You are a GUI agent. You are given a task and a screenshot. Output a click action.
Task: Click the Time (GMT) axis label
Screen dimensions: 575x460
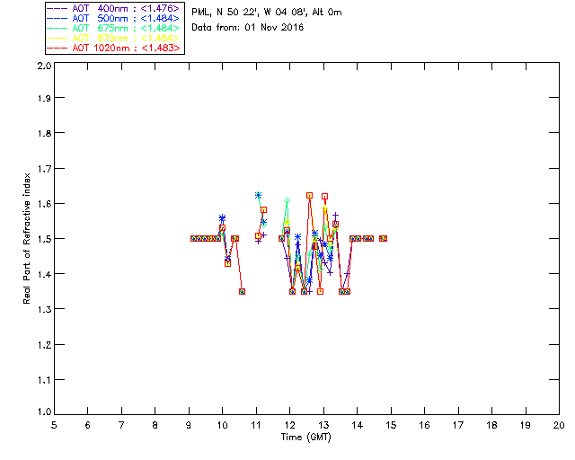pyautogui.click(x=305, y=438)
